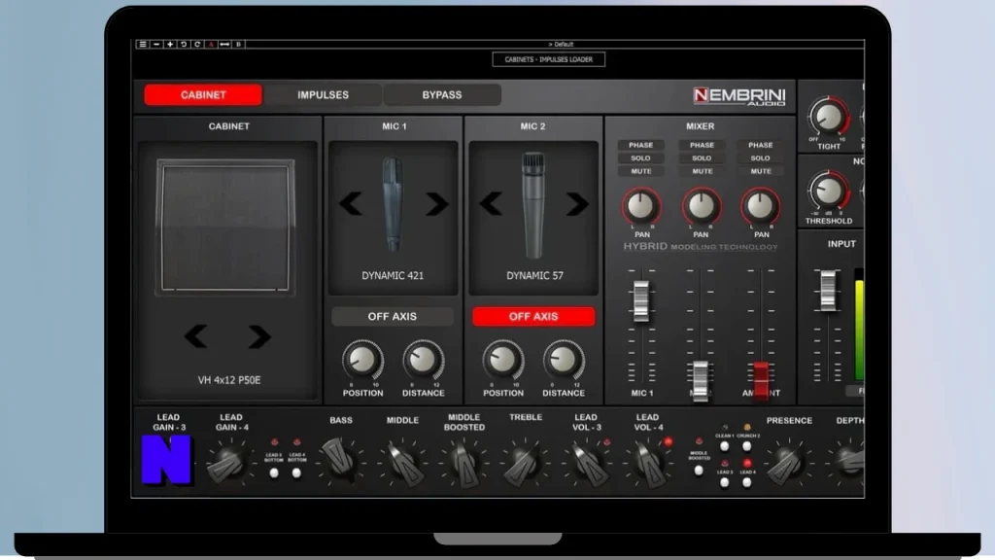The width and height of the screenshot is (995, 560).
Task: Click the MIC 1 POSITION knob
Action: (x=362, y=360)
